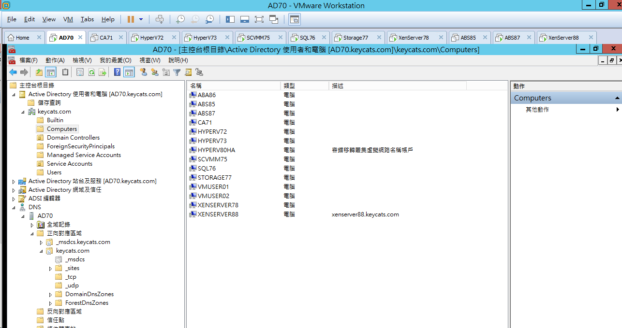Open the power options dropdown arrow

click(141, 19)
